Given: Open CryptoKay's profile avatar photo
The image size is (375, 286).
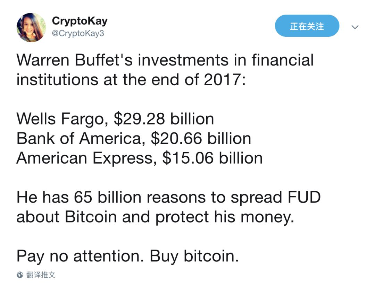Looking at the screenshot, I should 31,27.
